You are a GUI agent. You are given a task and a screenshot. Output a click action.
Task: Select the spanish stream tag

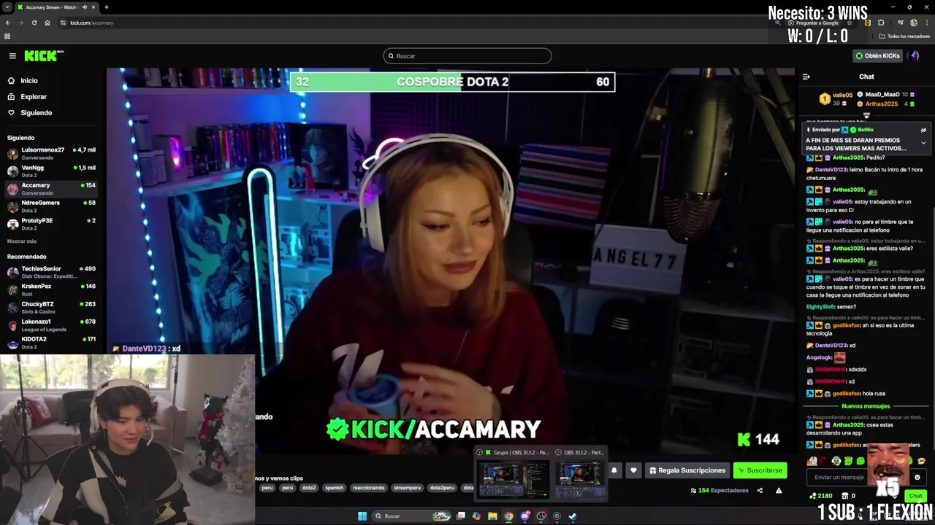(x=334, y=488)
